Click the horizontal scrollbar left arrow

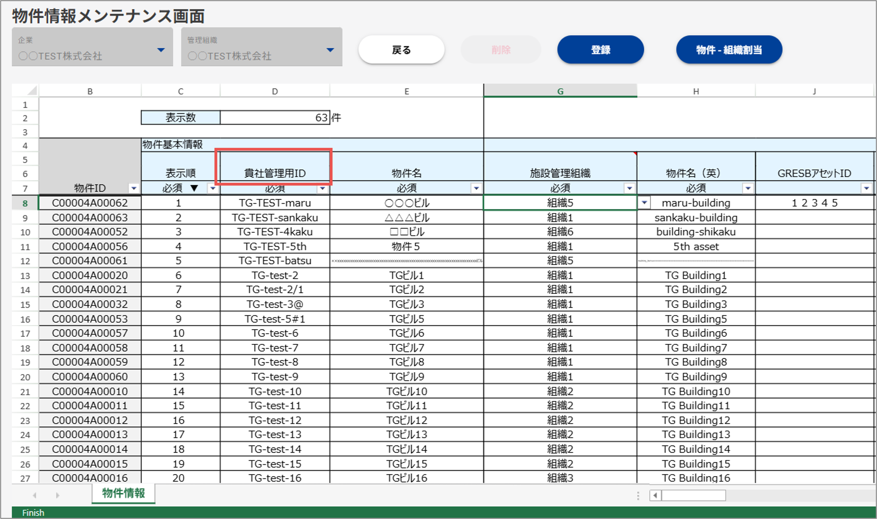(655, 495)
